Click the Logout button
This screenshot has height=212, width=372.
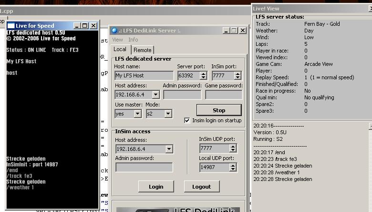click(202, 187)
